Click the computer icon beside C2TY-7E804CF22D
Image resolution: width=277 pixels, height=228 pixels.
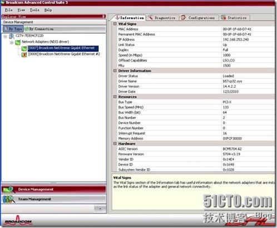tap(12, 36)
